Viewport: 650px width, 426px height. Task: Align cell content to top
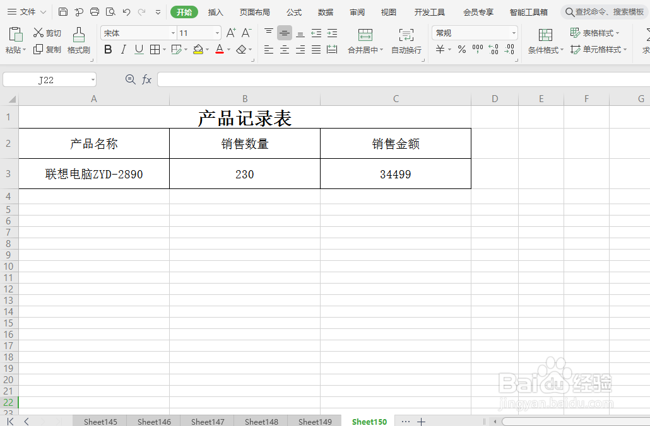[269, 33]
